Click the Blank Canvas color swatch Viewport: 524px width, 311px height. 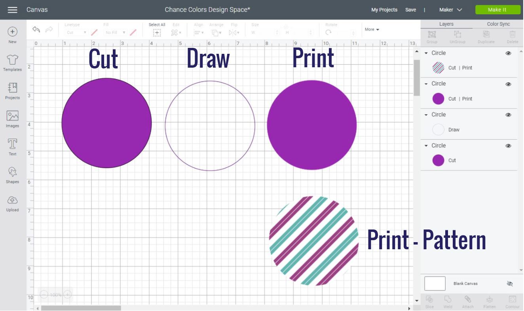coord(435,283)
